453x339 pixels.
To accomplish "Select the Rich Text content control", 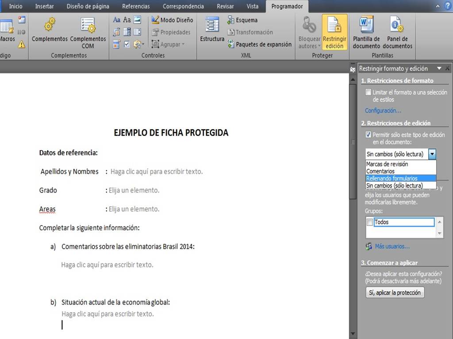I will (116, 19).
